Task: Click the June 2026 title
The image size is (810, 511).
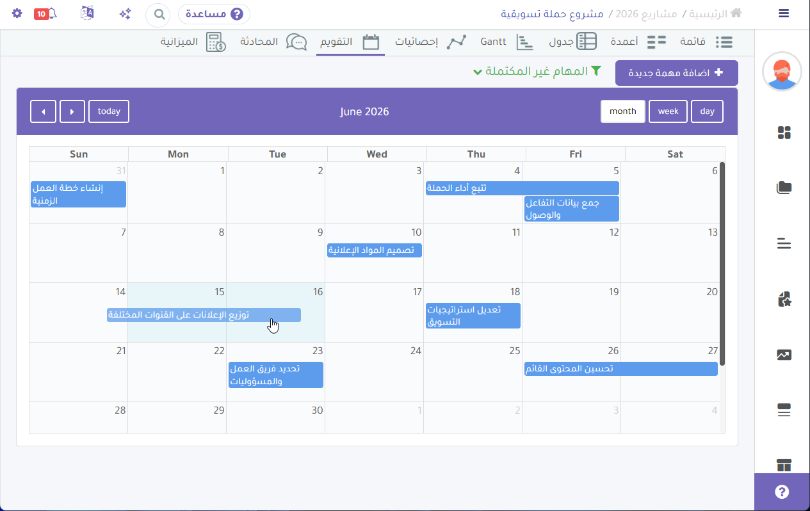Action: [x=364, y=111]
